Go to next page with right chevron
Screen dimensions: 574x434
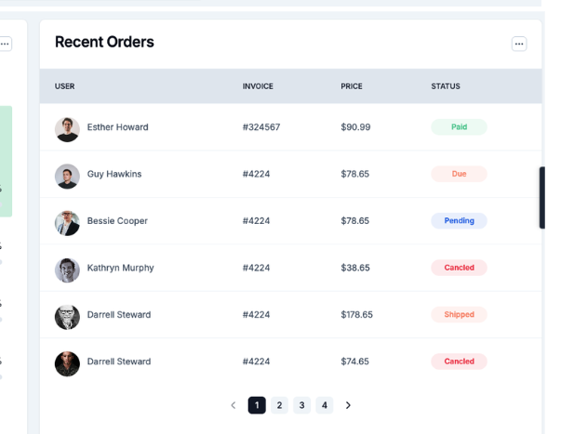tap(348, 405)
